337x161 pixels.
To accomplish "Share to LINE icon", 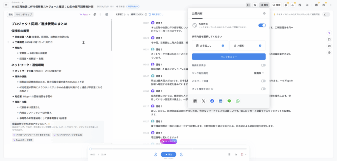I will click(229, 101).
